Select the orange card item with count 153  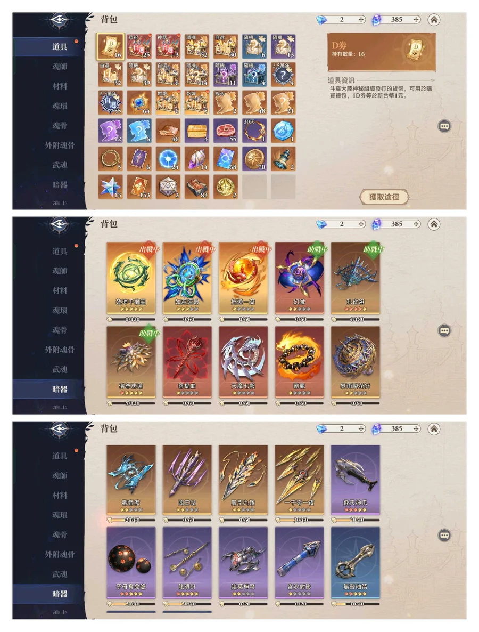139,187
